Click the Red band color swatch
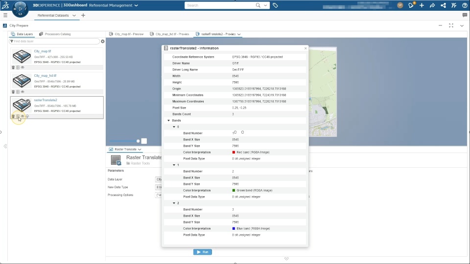The image size is (470, 264). pyautogui.click(x=234, y=152)
